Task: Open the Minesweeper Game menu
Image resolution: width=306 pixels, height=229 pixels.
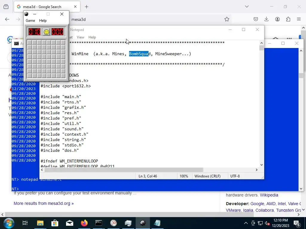Action: coord(30,21)
